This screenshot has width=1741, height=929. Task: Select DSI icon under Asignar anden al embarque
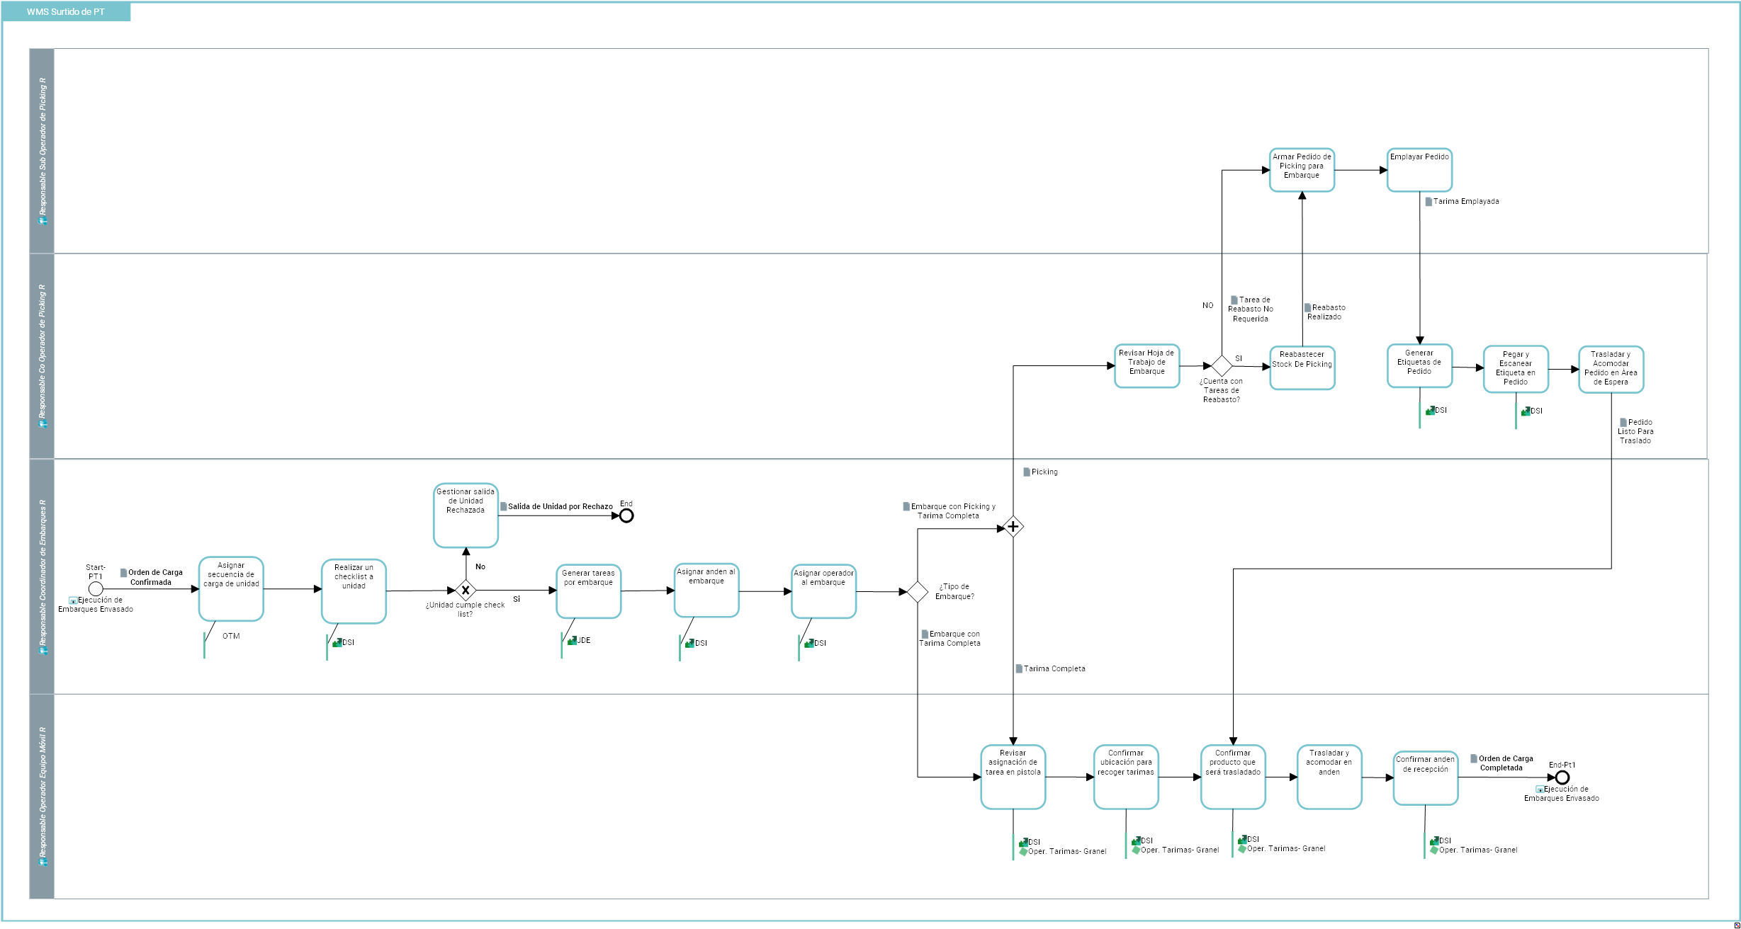(x=689, y=643)
